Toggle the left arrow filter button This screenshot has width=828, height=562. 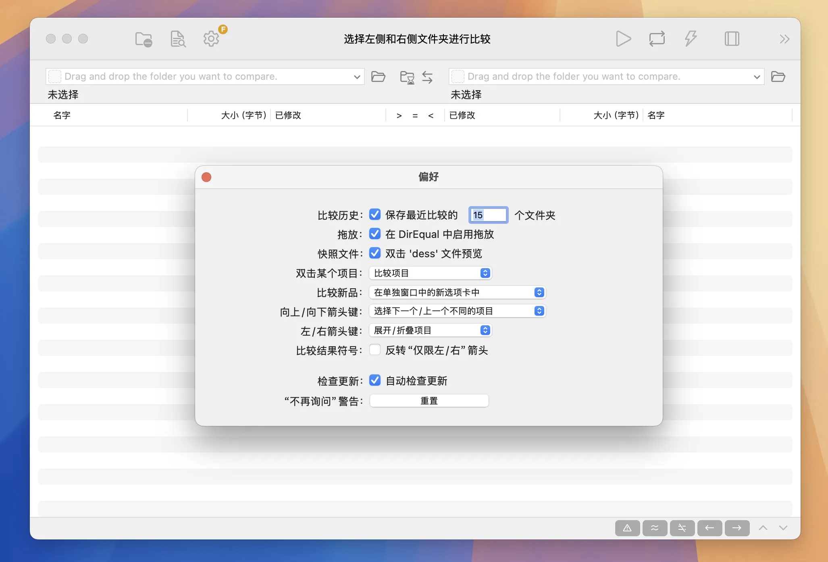(709, 528)
